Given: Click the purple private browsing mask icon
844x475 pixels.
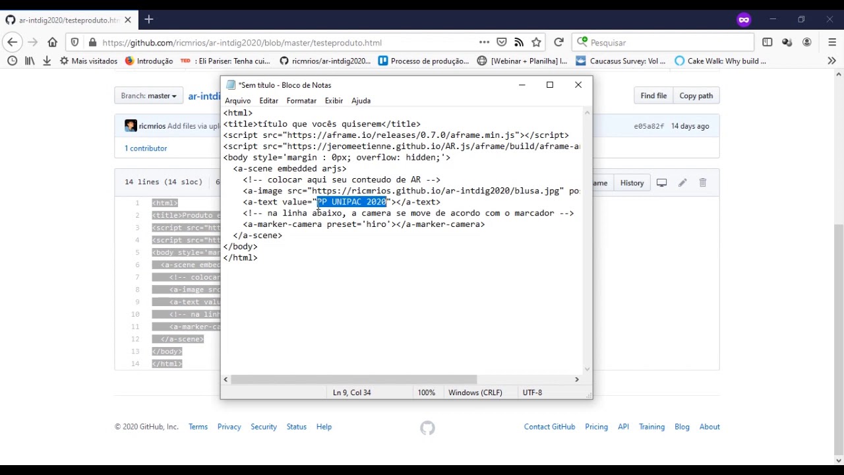Looking at the screenshot, I should (x=744, y=20).
